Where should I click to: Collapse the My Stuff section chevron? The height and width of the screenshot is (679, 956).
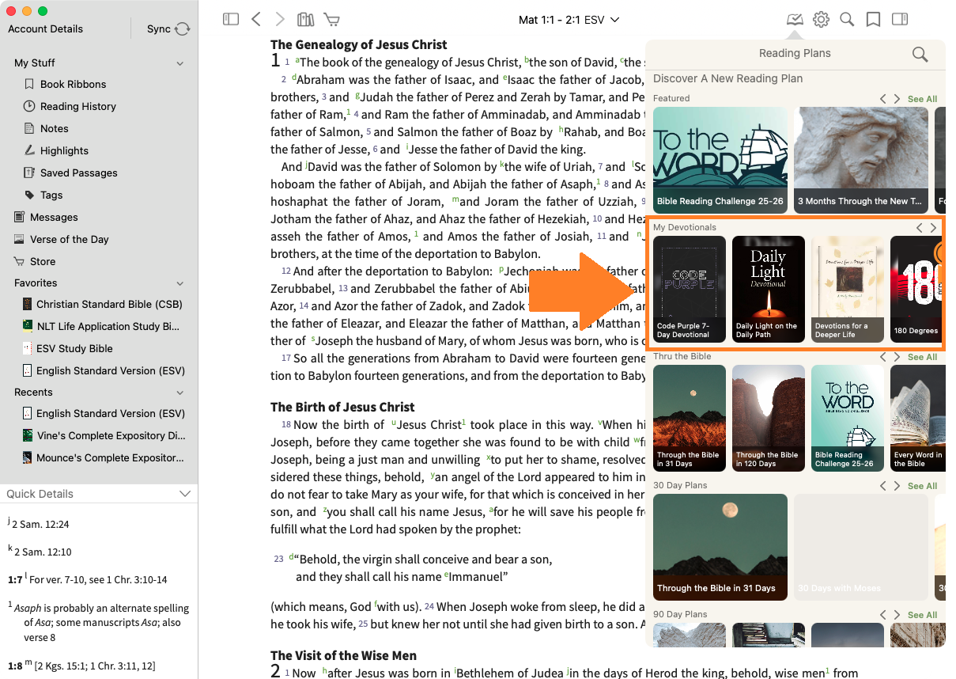pyautogui.click(x=180, y=63)
